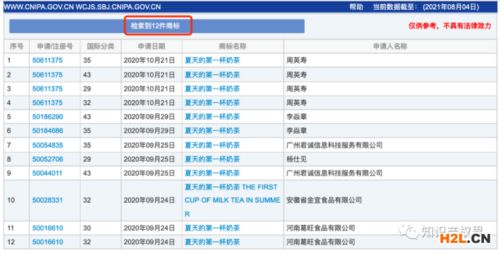Screen dimensions: 500x254
Task: Select applicant 安徽省金宜食品有限公司 cell
Action: [390, 200]
